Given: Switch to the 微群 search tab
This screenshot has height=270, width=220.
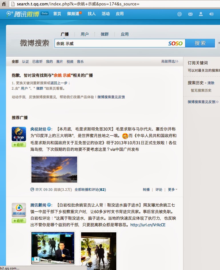Looking at the screenshot, I should 105,34.
